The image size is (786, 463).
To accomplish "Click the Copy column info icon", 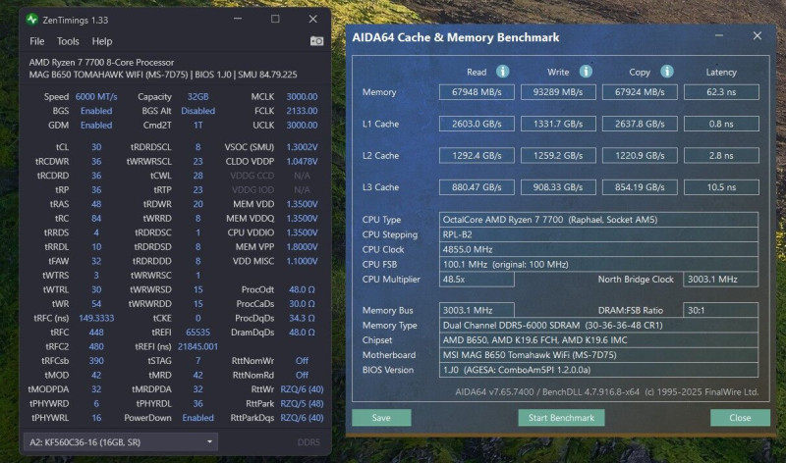I will point(667,72).
